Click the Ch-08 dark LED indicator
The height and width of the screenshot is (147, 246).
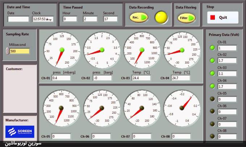(x=212, y=137)
